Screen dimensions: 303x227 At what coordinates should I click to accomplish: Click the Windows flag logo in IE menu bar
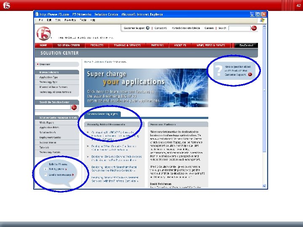(262, 20)
